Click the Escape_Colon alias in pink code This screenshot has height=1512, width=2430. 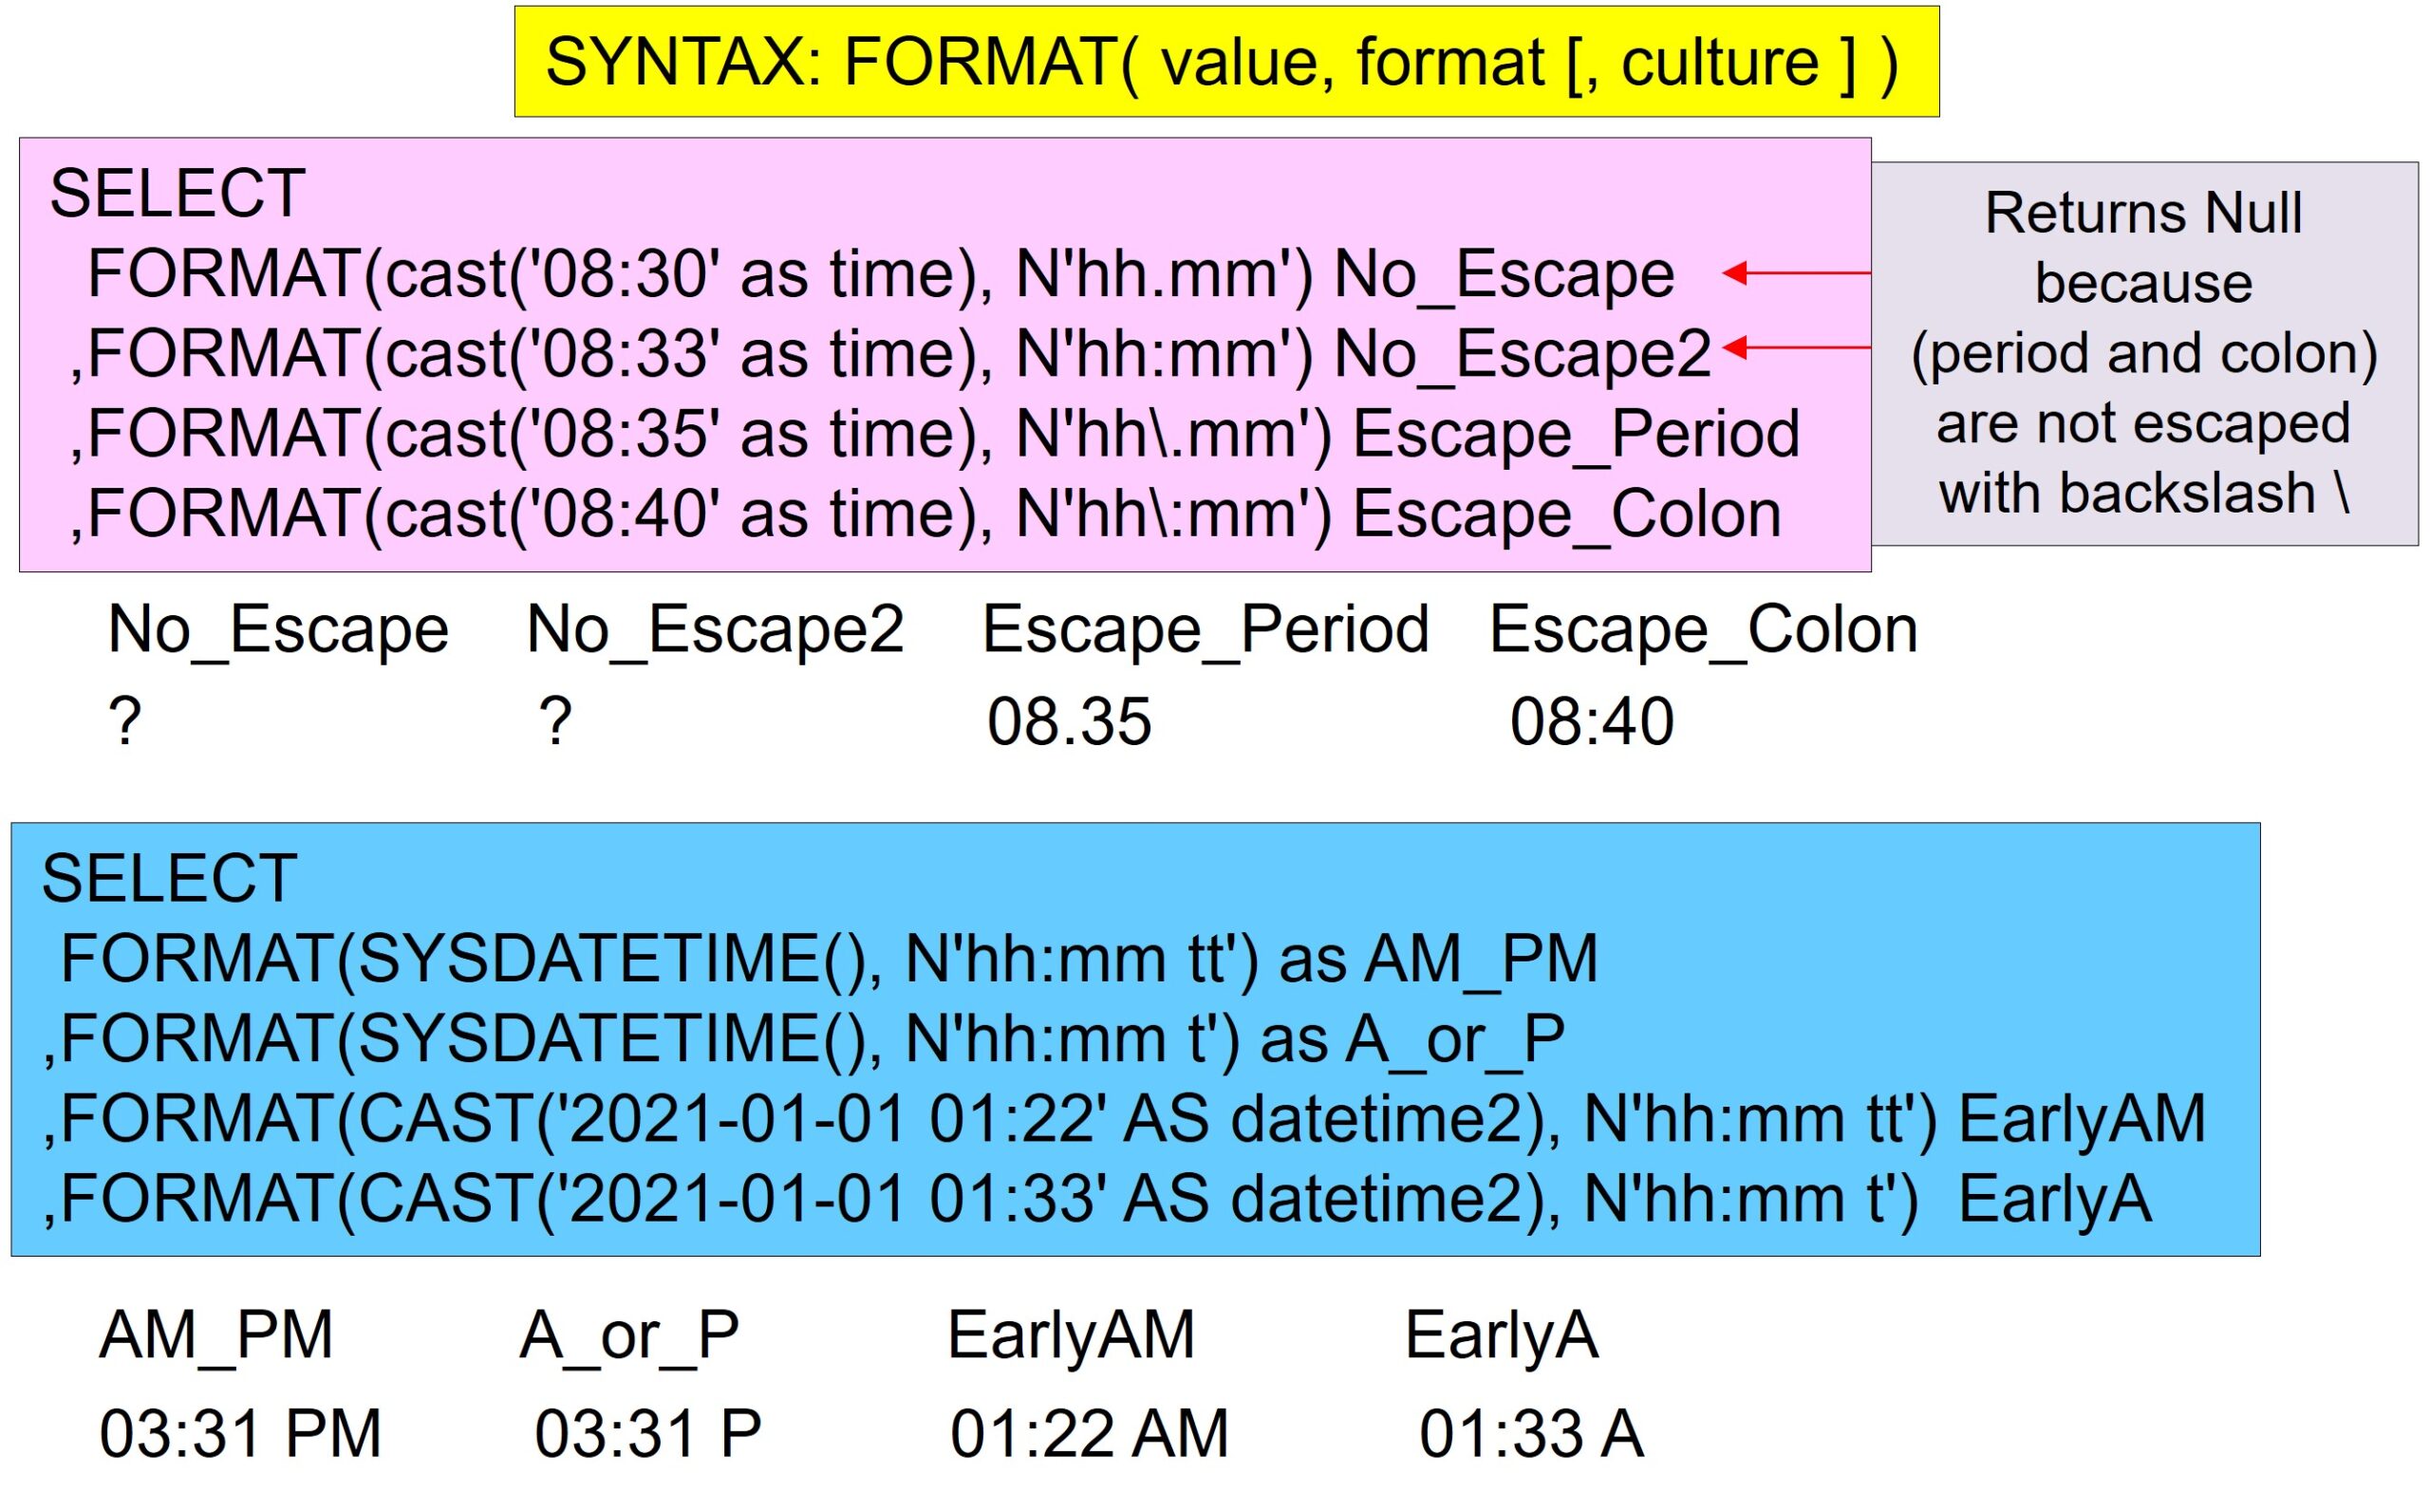1566,513
